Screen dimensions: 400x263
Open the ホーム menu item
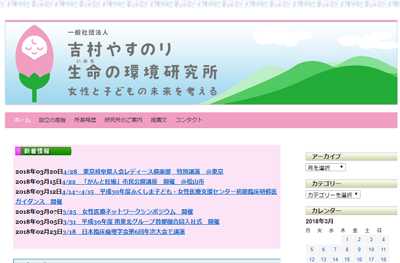click(x=22, y=120)
